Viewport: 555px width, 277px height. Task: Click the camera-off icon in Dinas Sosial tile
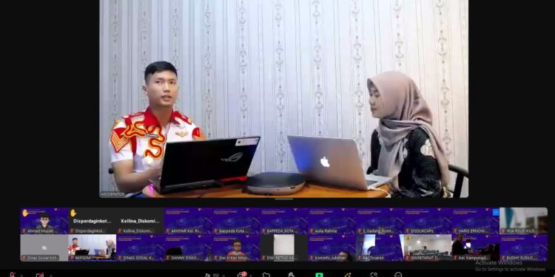44,247
